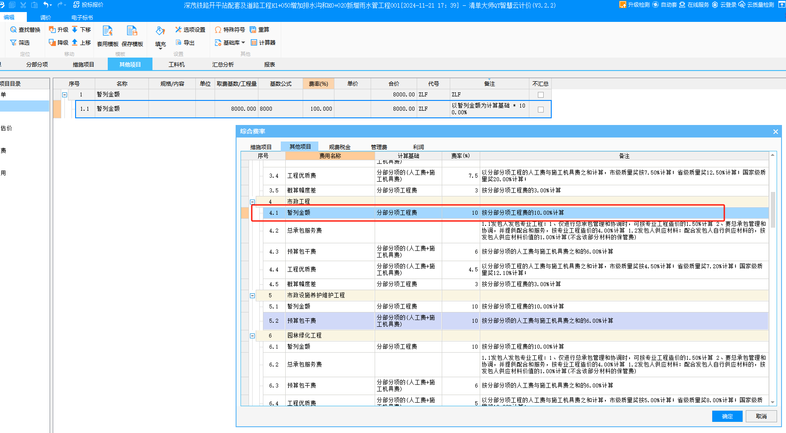Select row 5.2 预算包干费

click(516, 321)
